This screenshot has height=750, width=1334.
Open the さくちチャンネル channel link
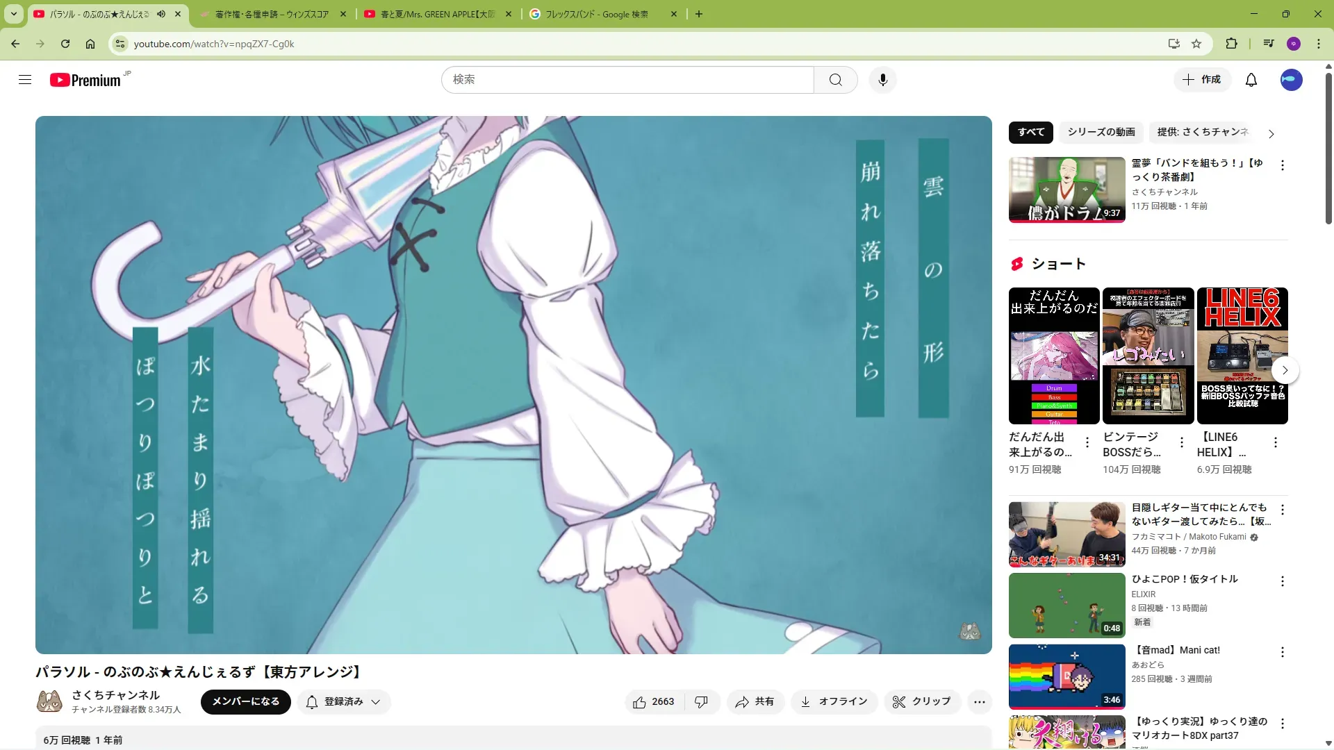coord(115,694)
